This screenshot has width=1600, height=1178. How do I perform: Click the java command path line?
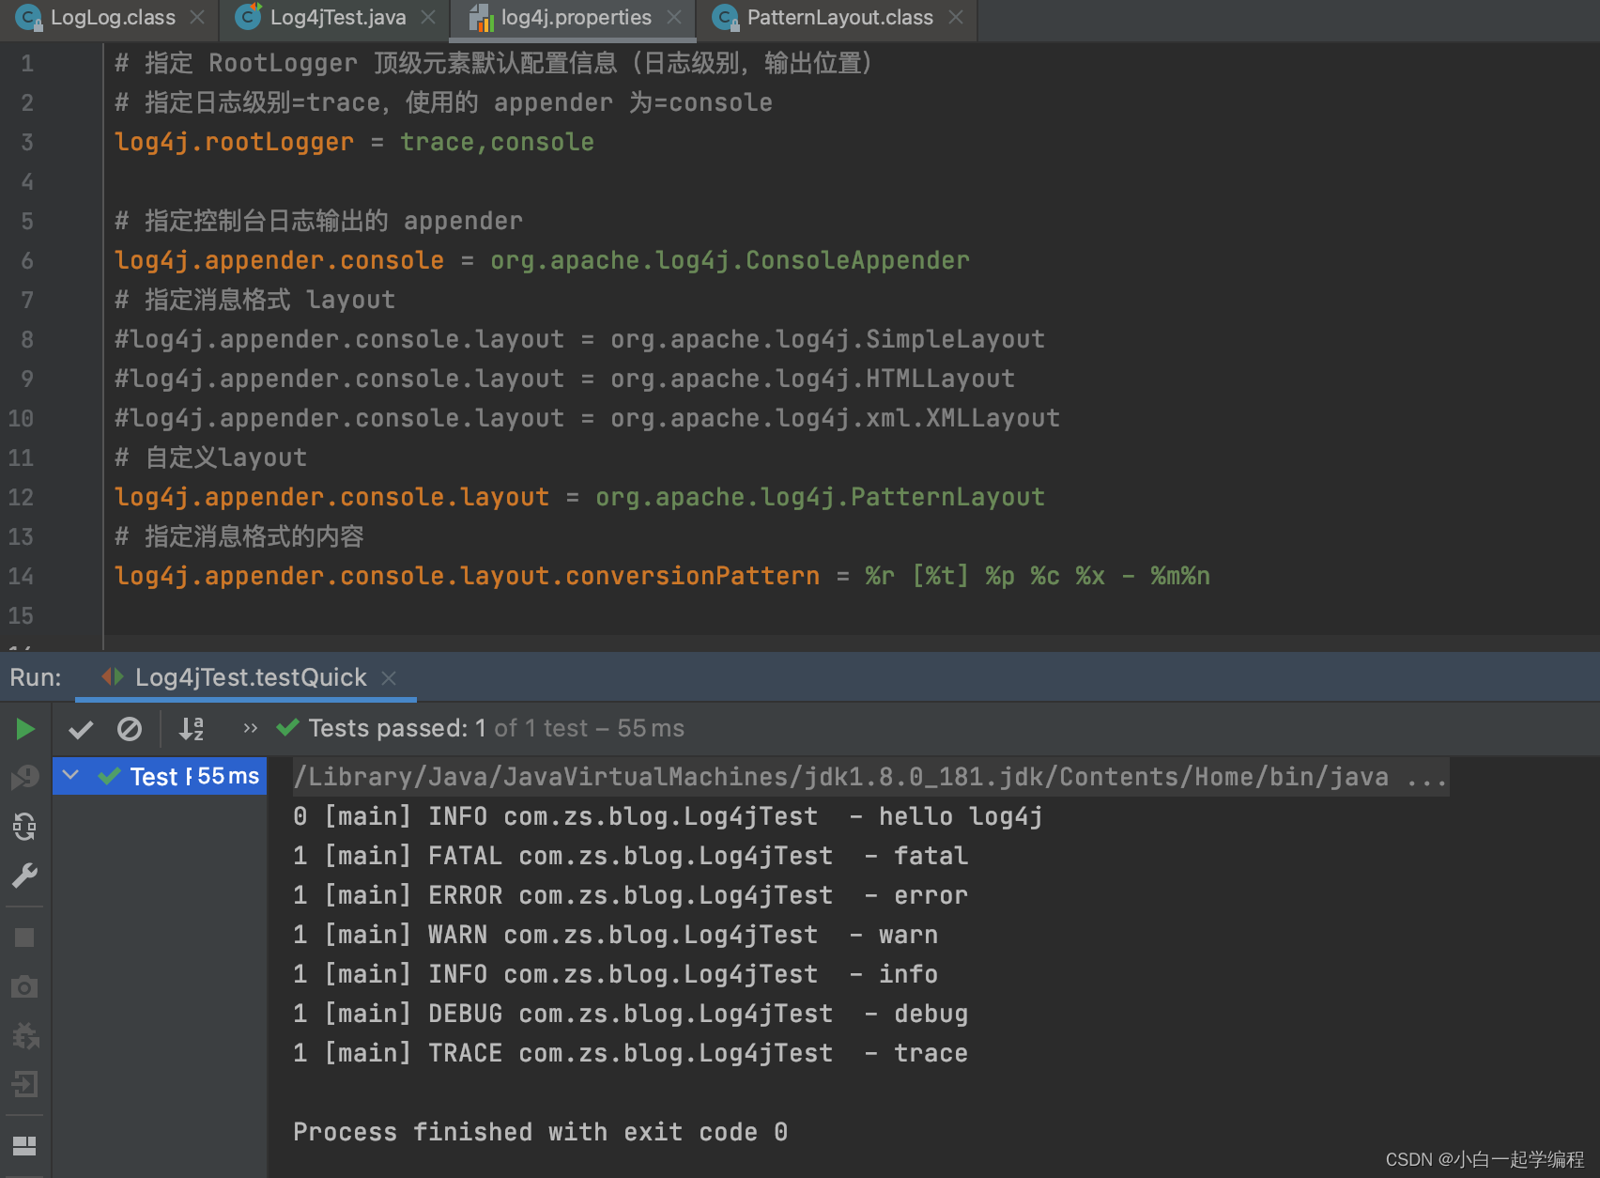click(x=870, y=777)
